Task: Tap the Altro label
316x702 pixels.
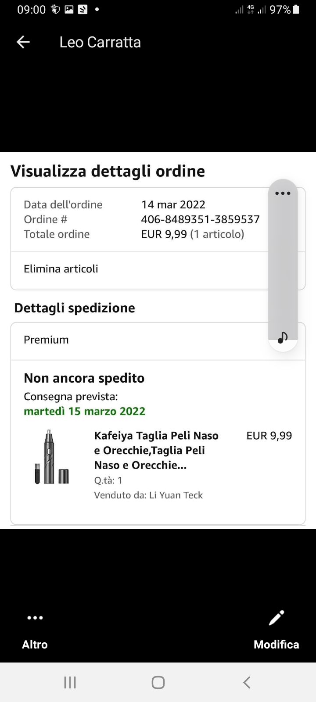Action: [x=35, y=645]
